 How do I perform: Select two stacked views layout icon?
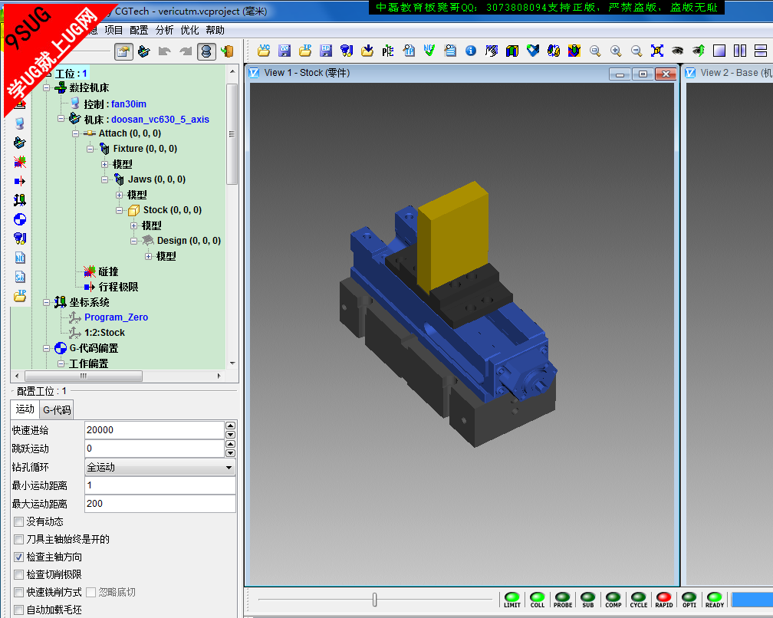[x=761, y=51]
